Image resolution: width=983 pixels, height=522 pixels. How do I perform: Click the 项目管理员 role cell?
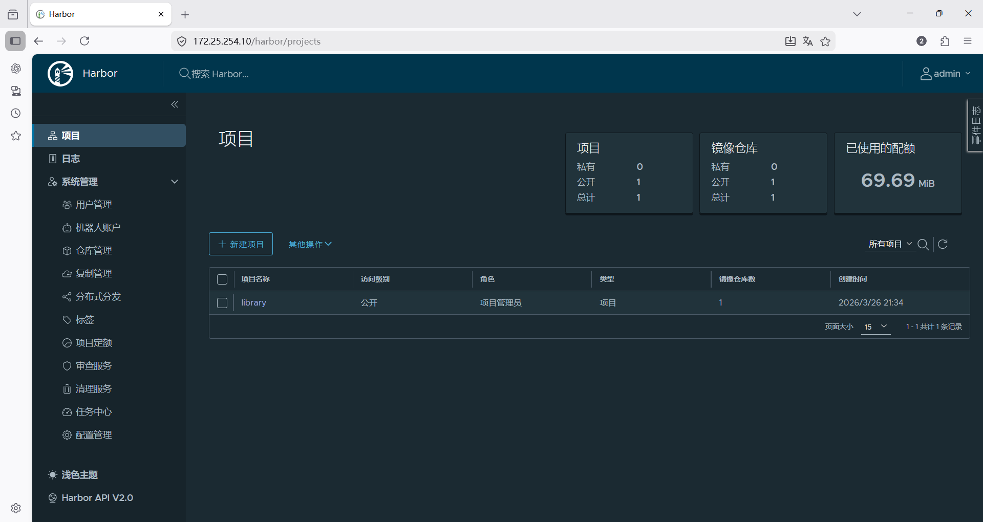(500, 303)
